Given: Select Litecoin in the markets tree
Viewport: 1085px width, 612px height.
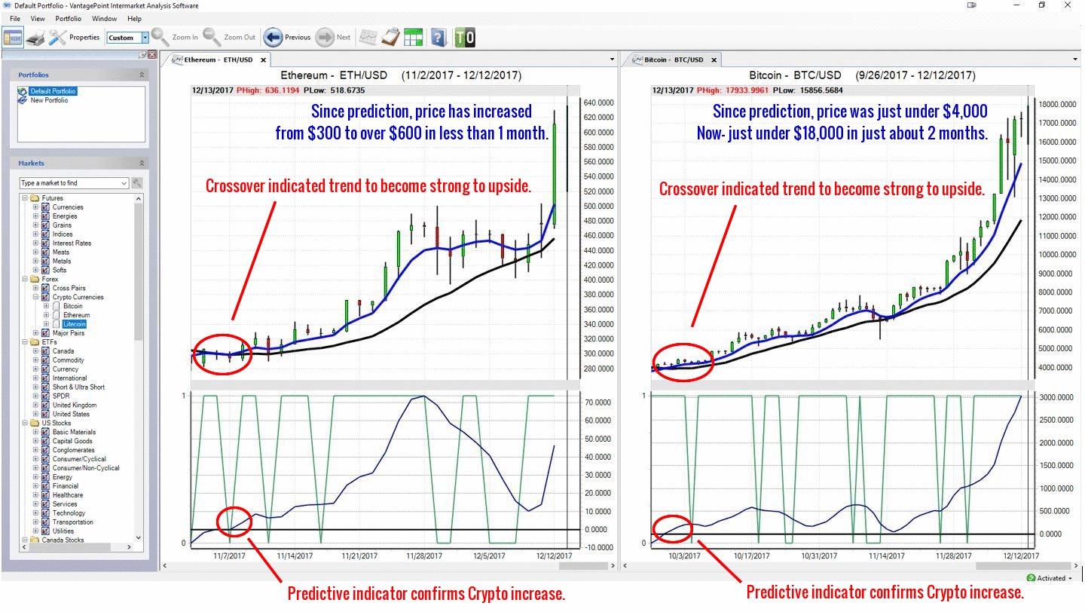Looking at the screenshot, I should coord(74,324).
